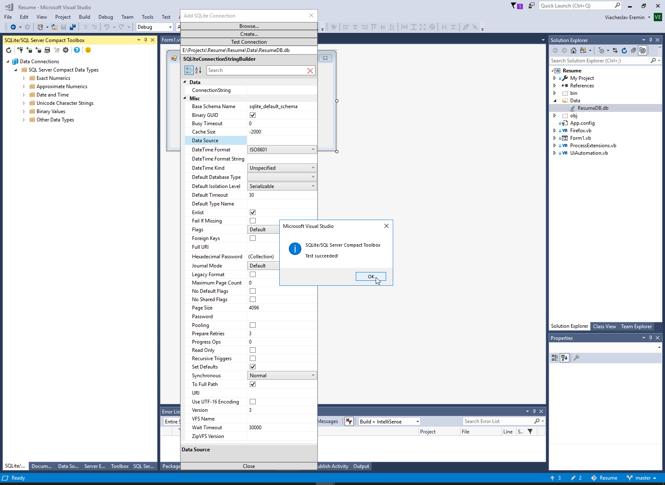Click the Navigate Backward toolbar arrow
Image resolution: width=665 pixels, height=485 pixels.
click(13, 27)
